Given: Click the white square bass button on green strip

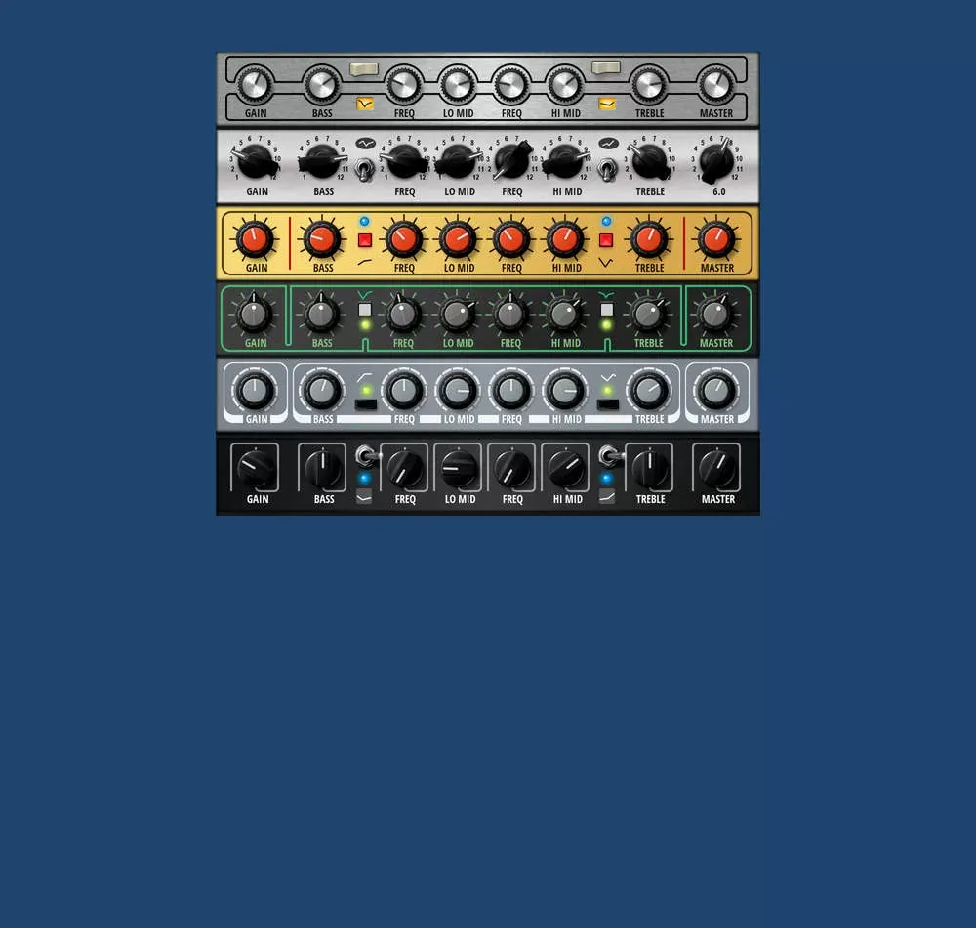Looking at the screenshot, I should tap(365, 310).
